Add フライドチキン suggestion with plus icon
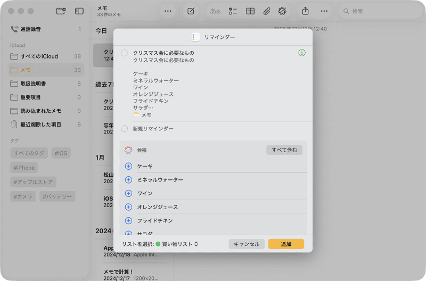 (128, 220)
